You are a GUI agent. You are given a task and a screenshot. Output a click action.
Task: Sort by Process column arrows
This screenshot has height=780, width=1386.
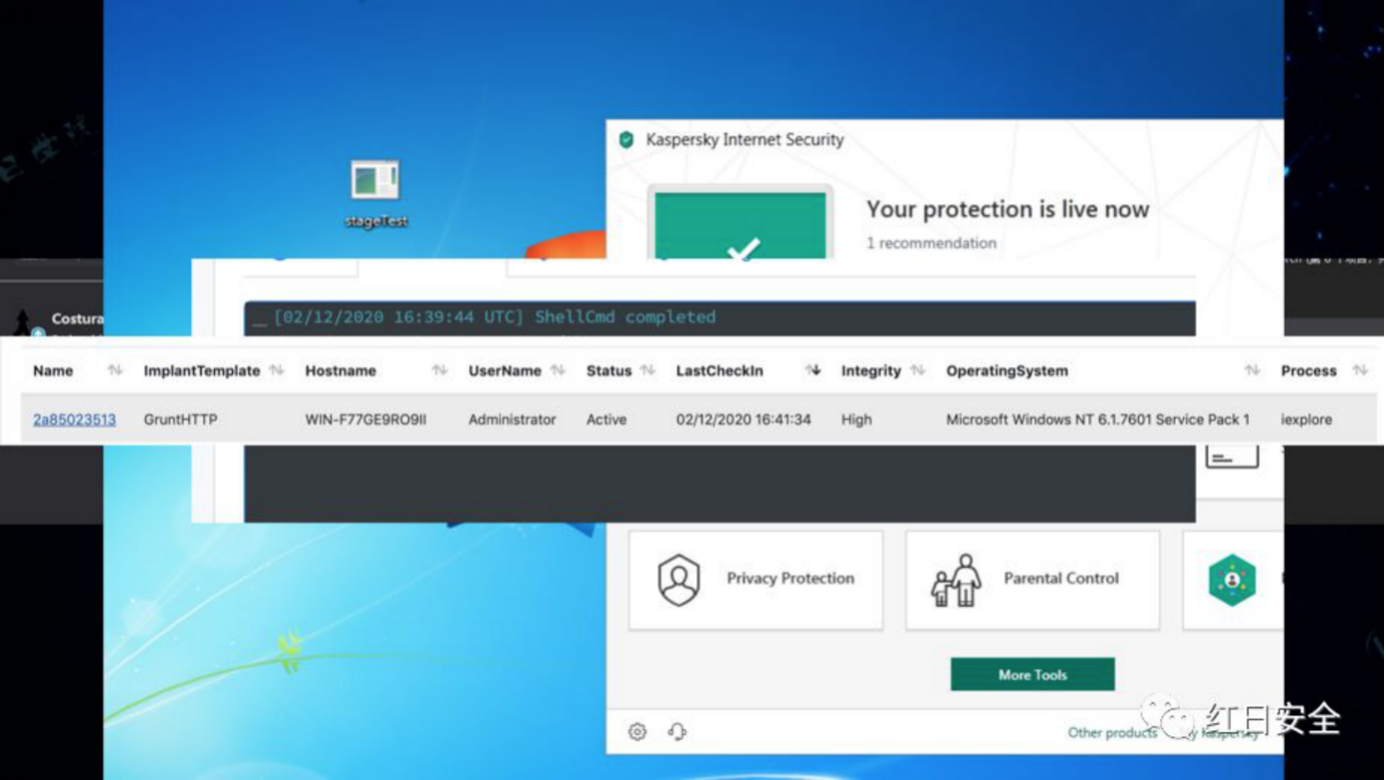[1360, 371]
